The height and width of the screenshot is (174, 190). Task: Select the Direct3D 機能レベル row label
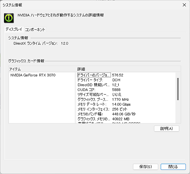pos(94,85)
